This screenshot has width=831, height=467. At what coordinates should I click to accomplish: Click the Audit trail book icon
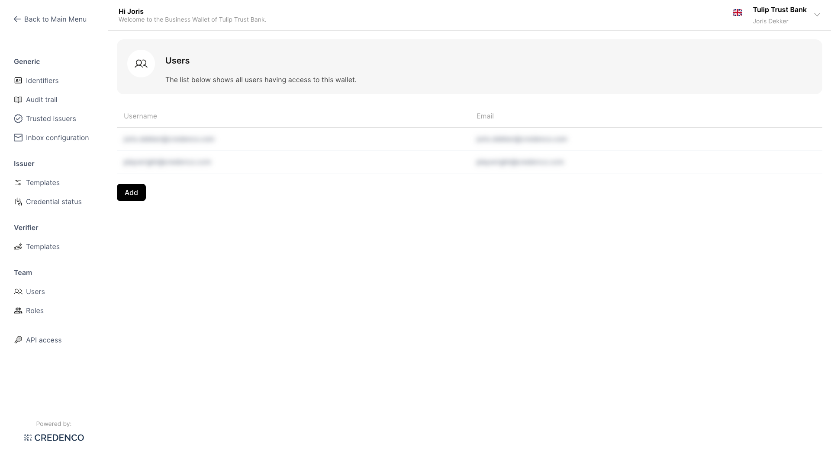click(18, 100)
